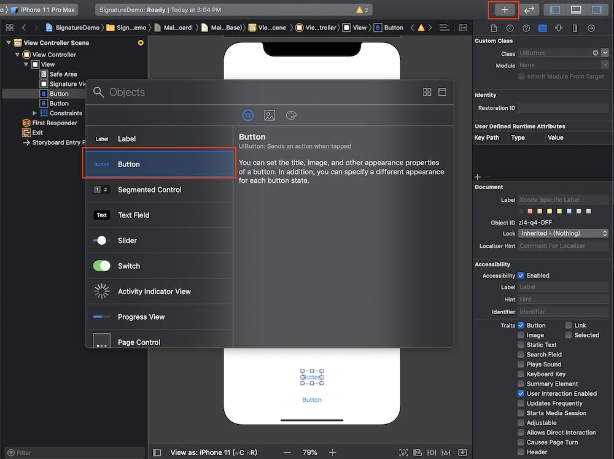This screenshot has width=614, height=459.
Task: Select Segmented Control in Objects library
Action: pyautogui.click(x=160, y=190)
